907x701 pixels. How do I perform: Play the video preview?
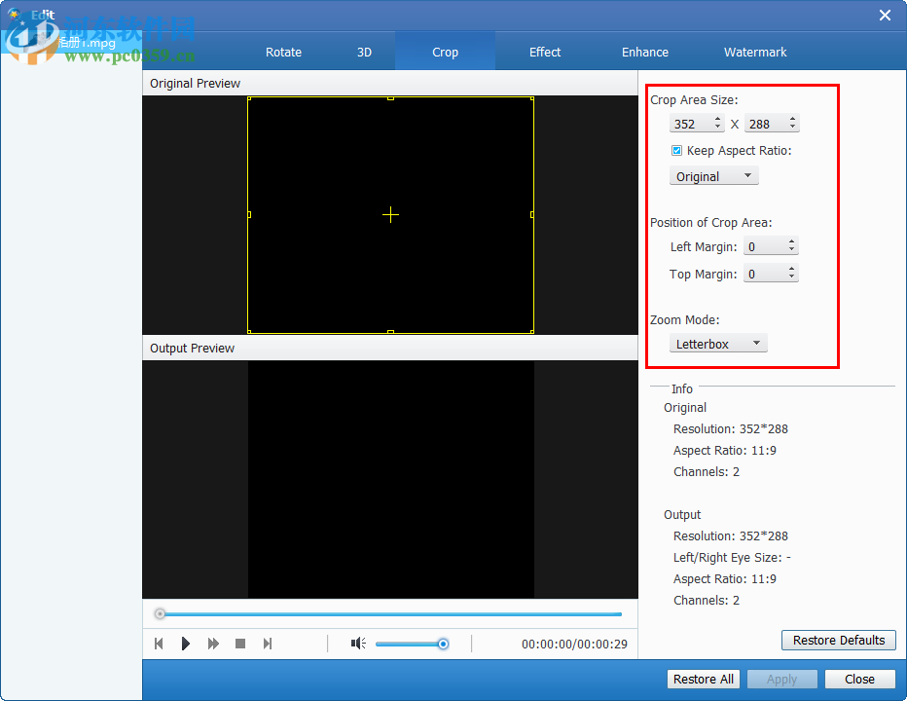click(x=186, y=643)
